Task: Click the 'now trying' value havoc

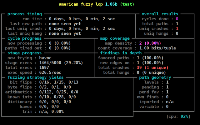Action: tap(45, 58)
